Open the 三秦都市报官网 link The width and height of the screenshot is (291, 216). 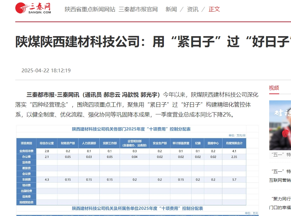click(138, 9)
